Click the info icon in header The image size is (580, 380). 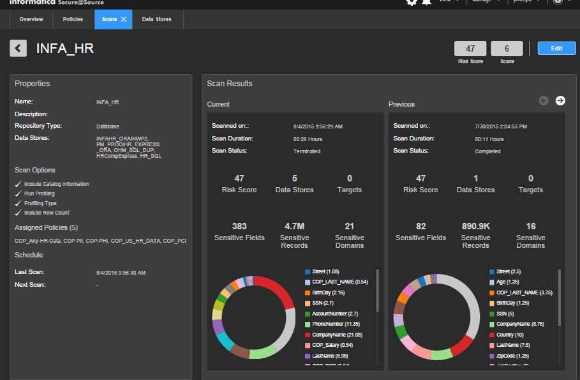558,2
